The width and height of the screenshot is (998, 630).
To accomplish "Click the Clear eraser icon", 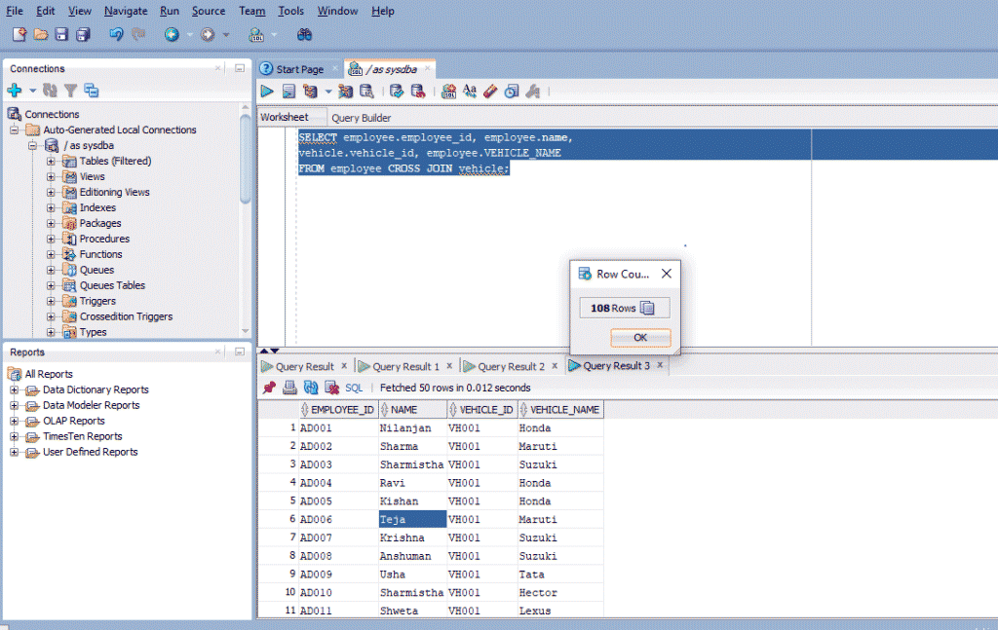I will (490, 92).
